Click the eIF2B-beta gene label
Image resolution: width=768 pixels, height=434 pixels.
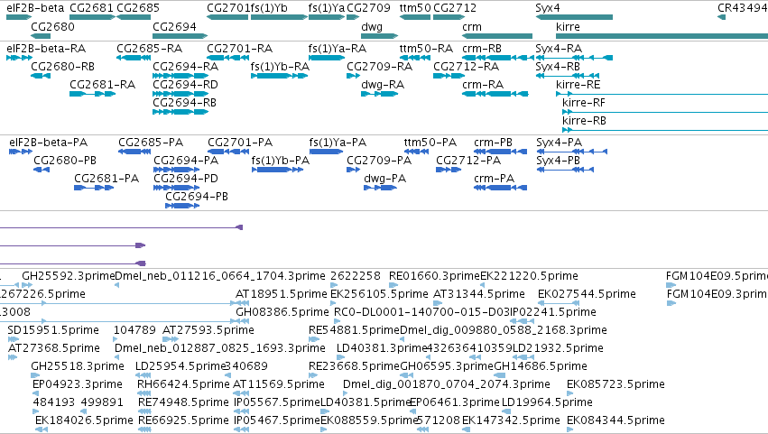coord(35,8)
